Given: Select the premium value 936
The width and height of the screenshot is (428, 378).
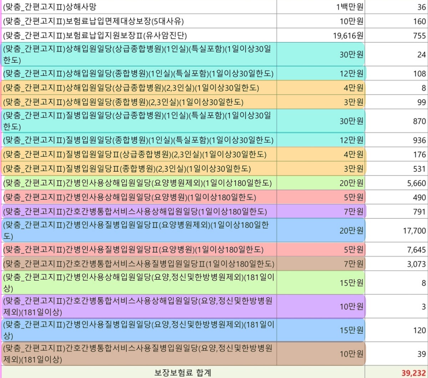Looking at the screenshot, I should coord(419,140).
